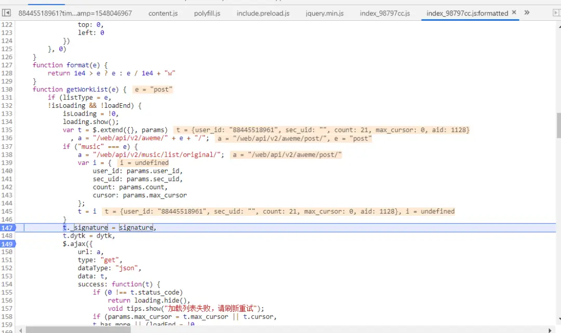Set a breakpoint on line number 148
The height and width of the screenshot is (333, 561).
pyautogui.click(x=7, y=236)
